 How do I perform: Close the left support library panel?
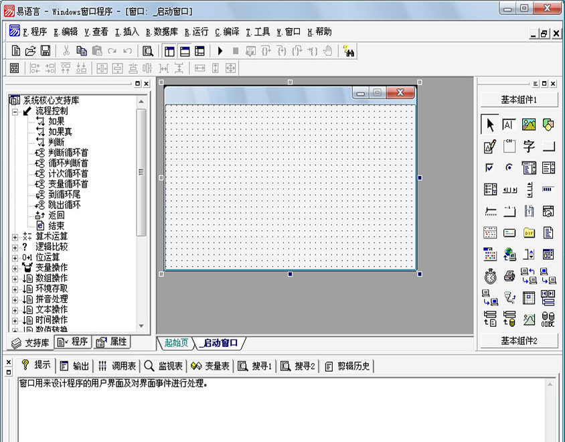(x=146, y=84)
